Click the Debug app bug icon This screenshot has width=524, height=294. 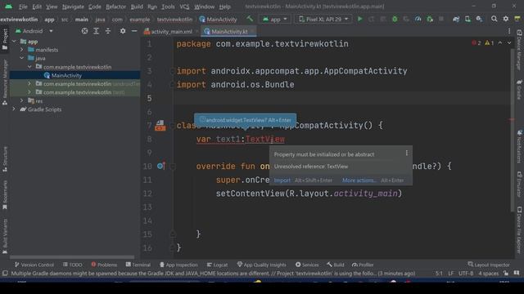click(x=395, y=19)
